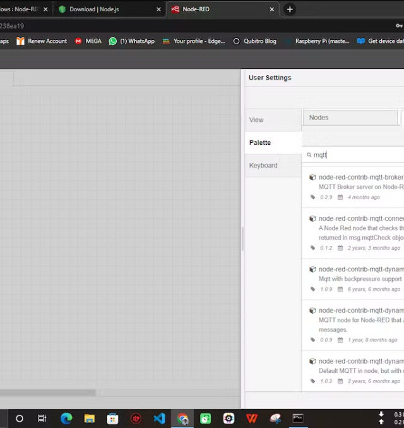The width and height of the screenshot is (404, 428).
Task: Open the WhatsApp bookmark
Action: point(131,41)
